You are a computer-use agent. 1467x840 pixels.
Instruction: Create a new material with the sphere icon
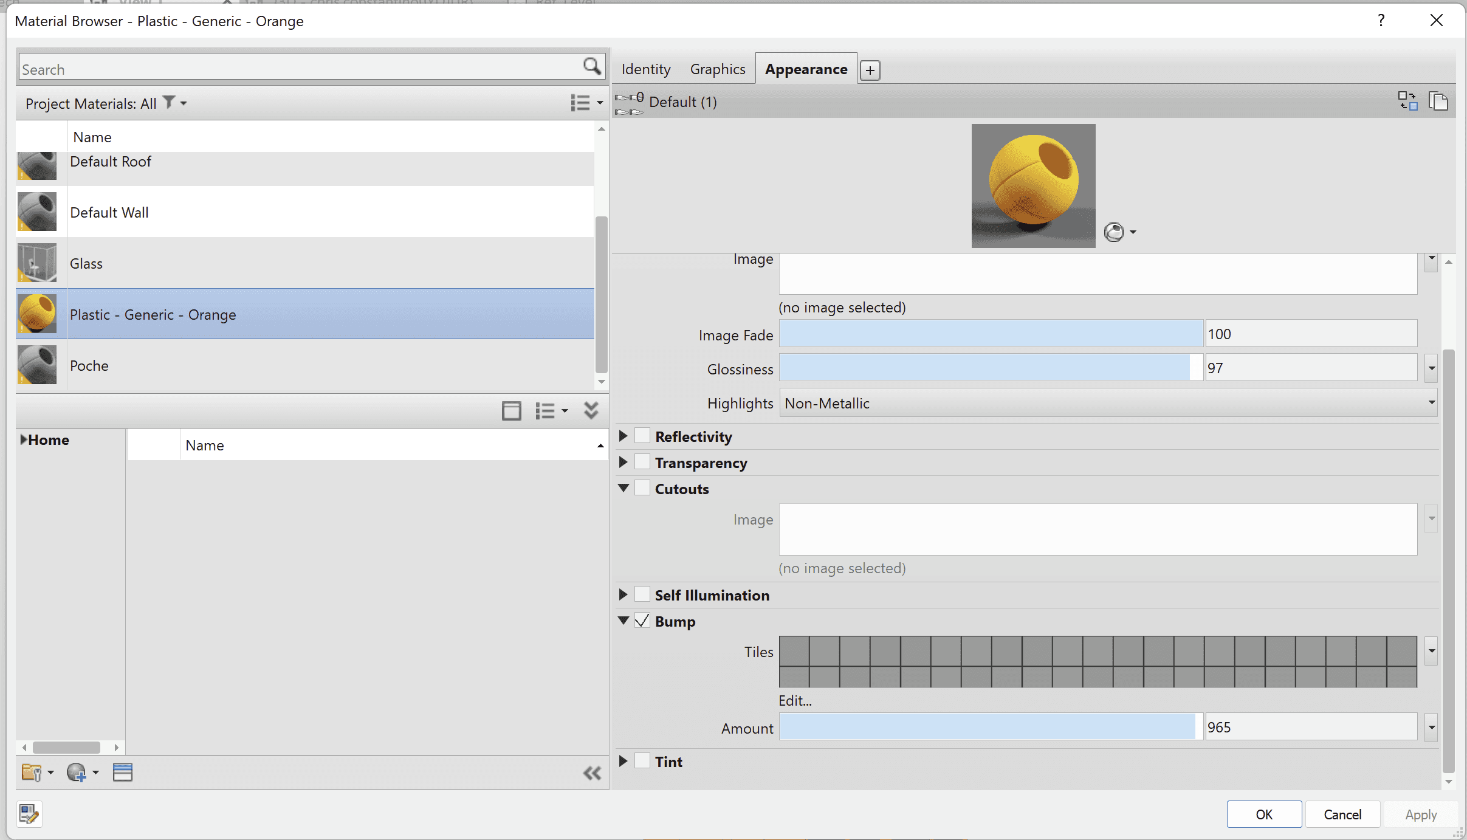78,772
